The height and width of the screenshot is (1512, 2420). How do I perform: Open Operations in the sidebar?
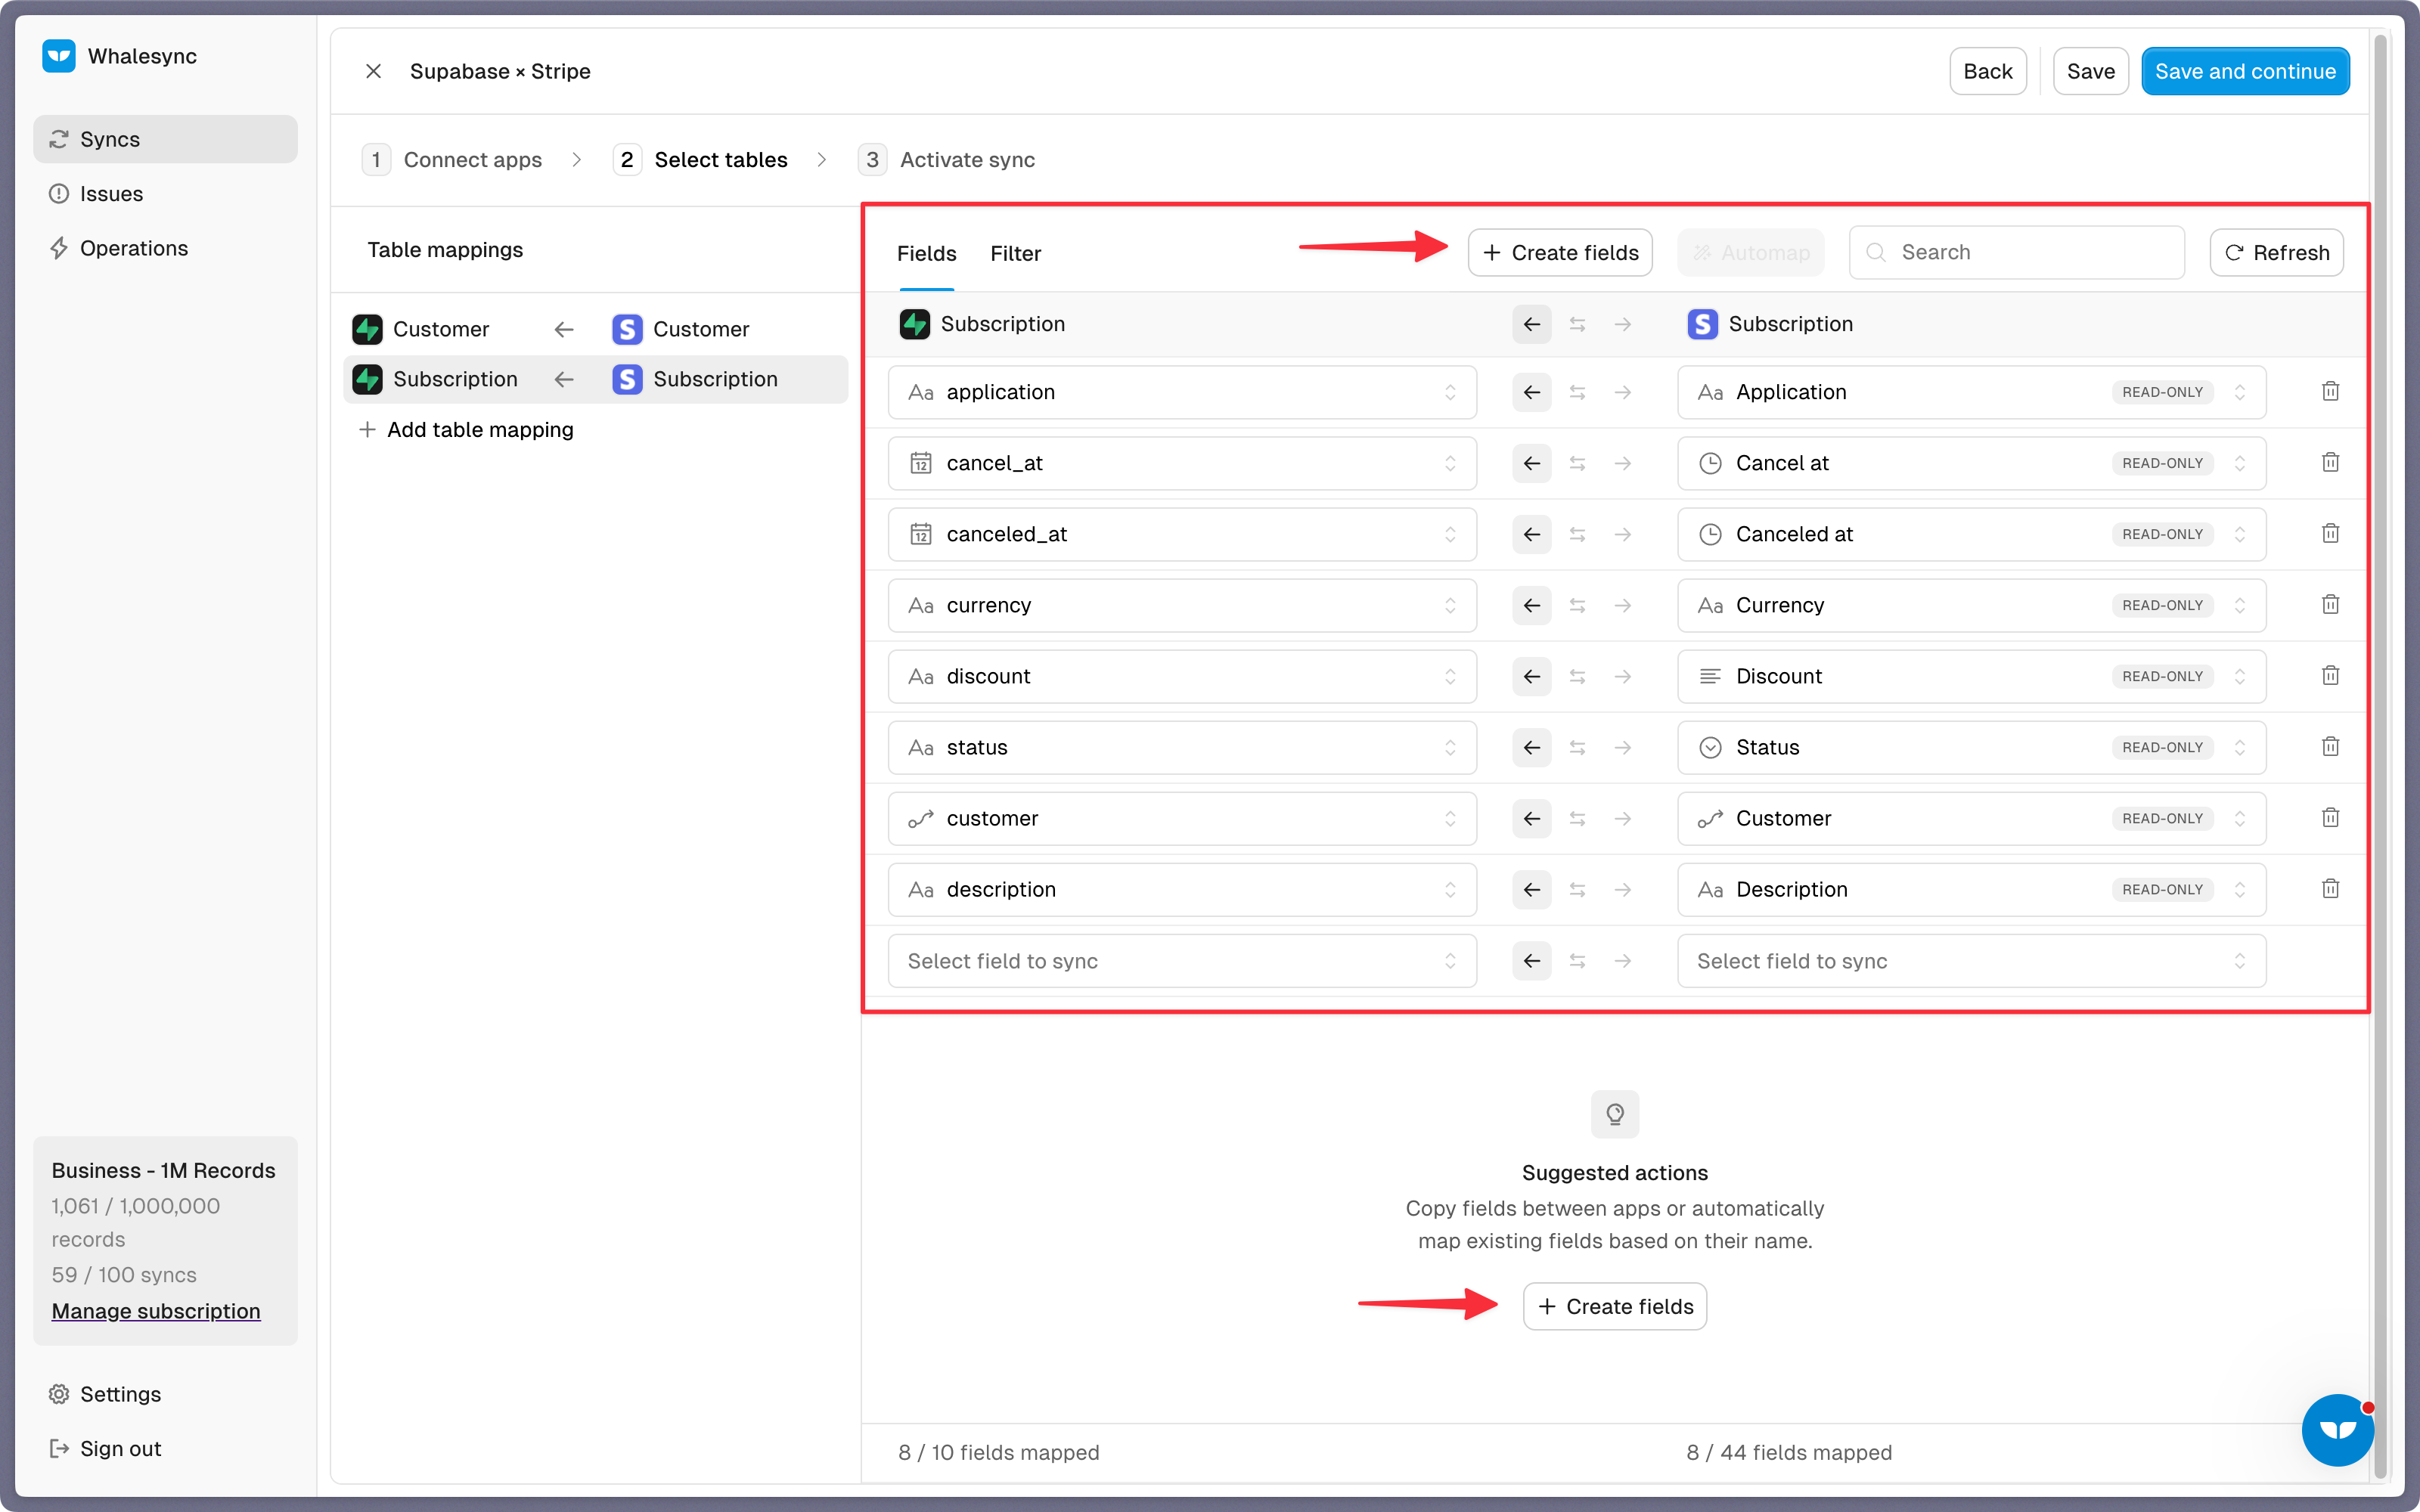tap(165, 247)
